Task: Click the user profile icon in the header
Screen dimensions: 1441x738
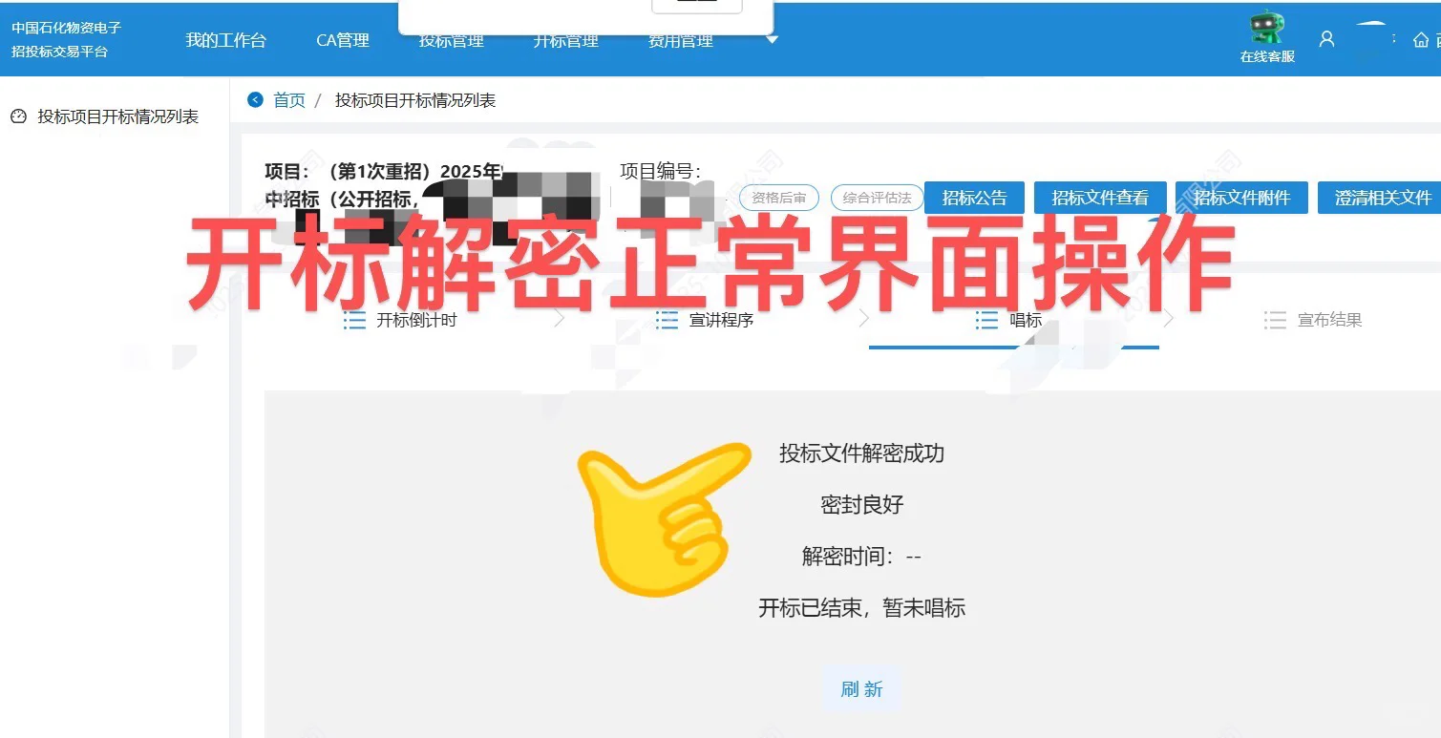Action: click(1325, 39)
